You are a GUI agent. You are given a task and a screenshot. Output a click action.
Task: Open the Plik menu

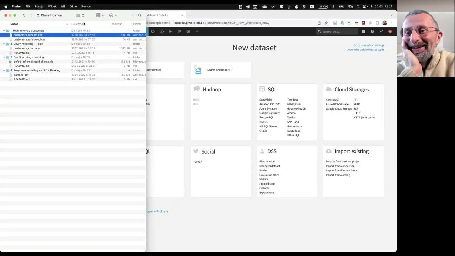pyautogui.click(x=28, y=6)
